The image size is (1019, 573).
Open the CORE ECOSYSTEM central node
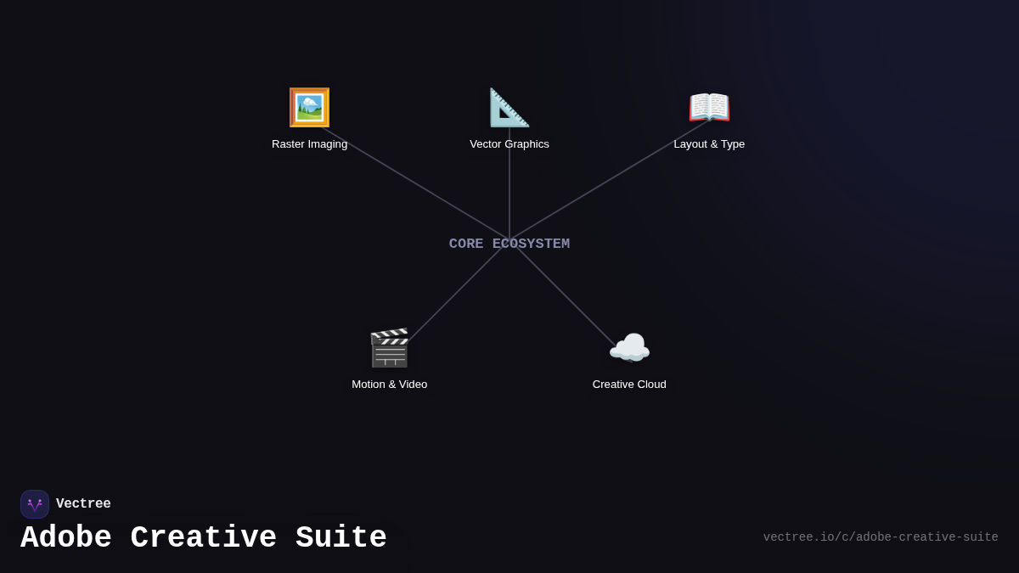point(509,244)
